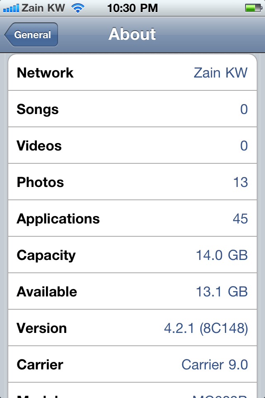265x398 pixels.
Task: Tap the Wi-Fi status icon
Action: 77,7
